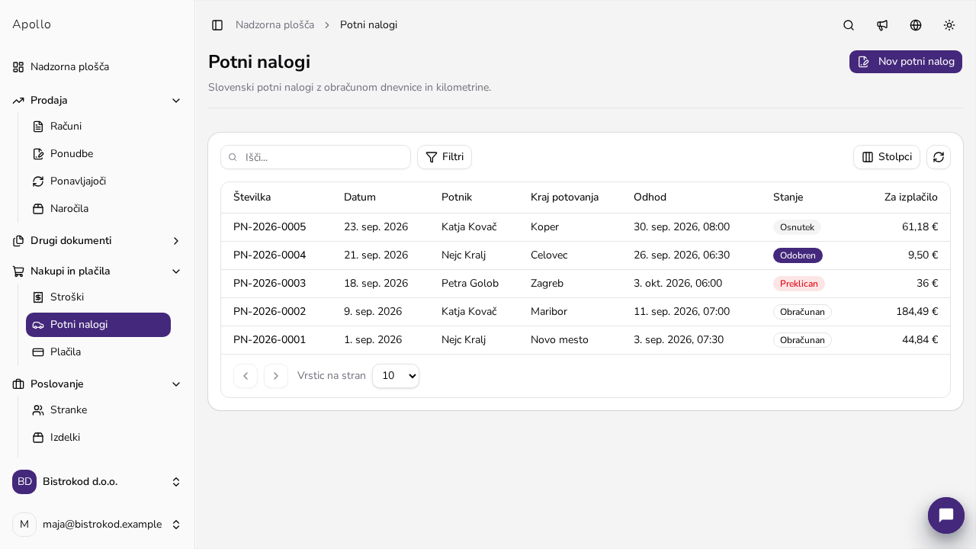Viewport: 976px width, 549px height.
Task: Go to previous page arrow
Action: pyautogui.click(x=246, y=376)
